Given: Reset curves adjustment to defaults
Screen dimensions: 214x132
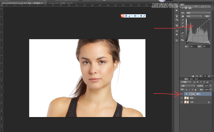Looking at the screenshot, I should pos(200,76).
